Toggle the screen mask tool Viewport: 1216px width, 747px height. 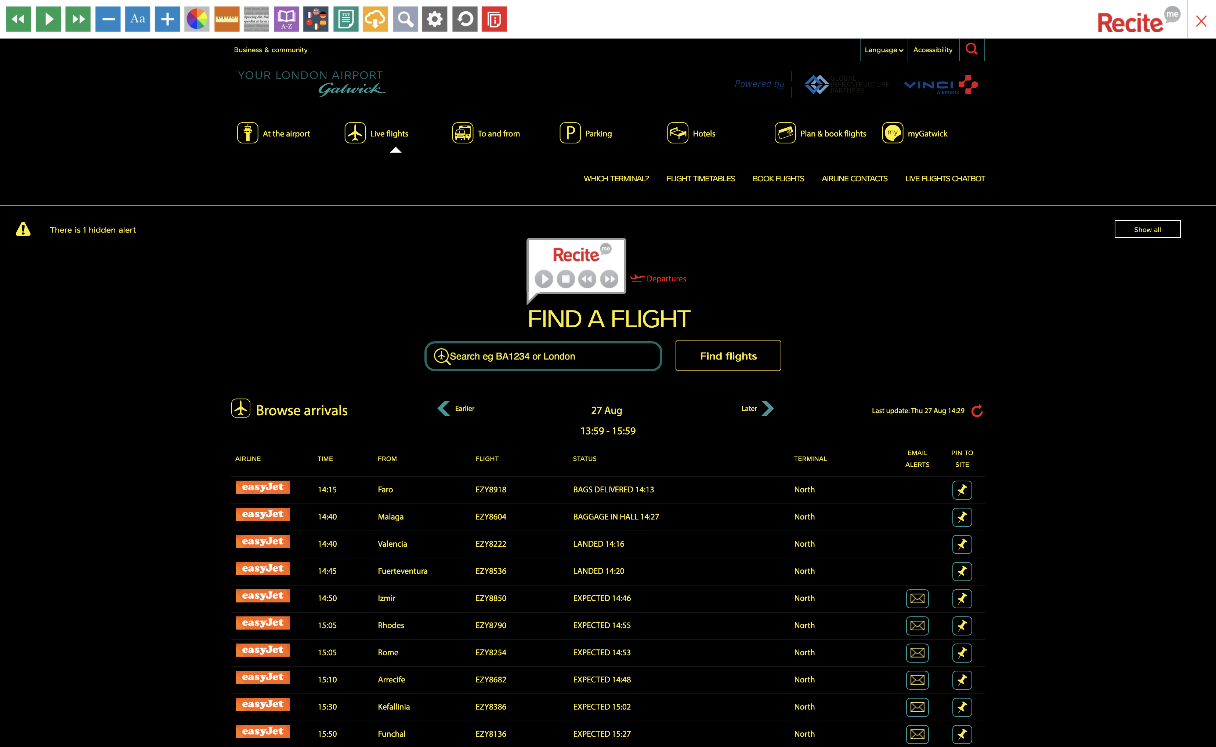257,19
